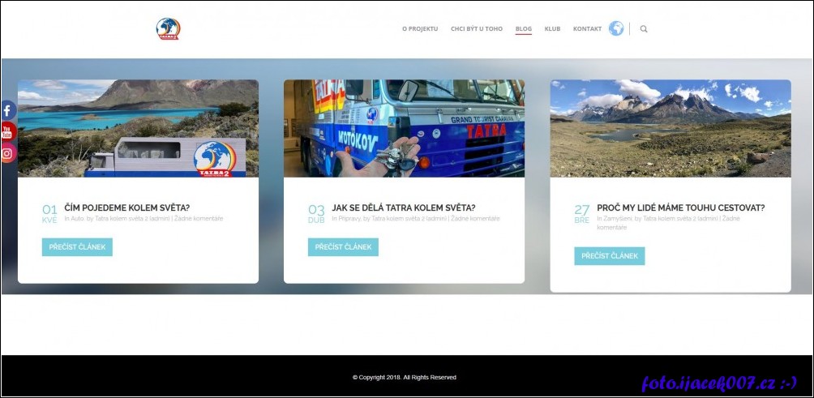Select the BLOG menu item

[x=524, y=29]
